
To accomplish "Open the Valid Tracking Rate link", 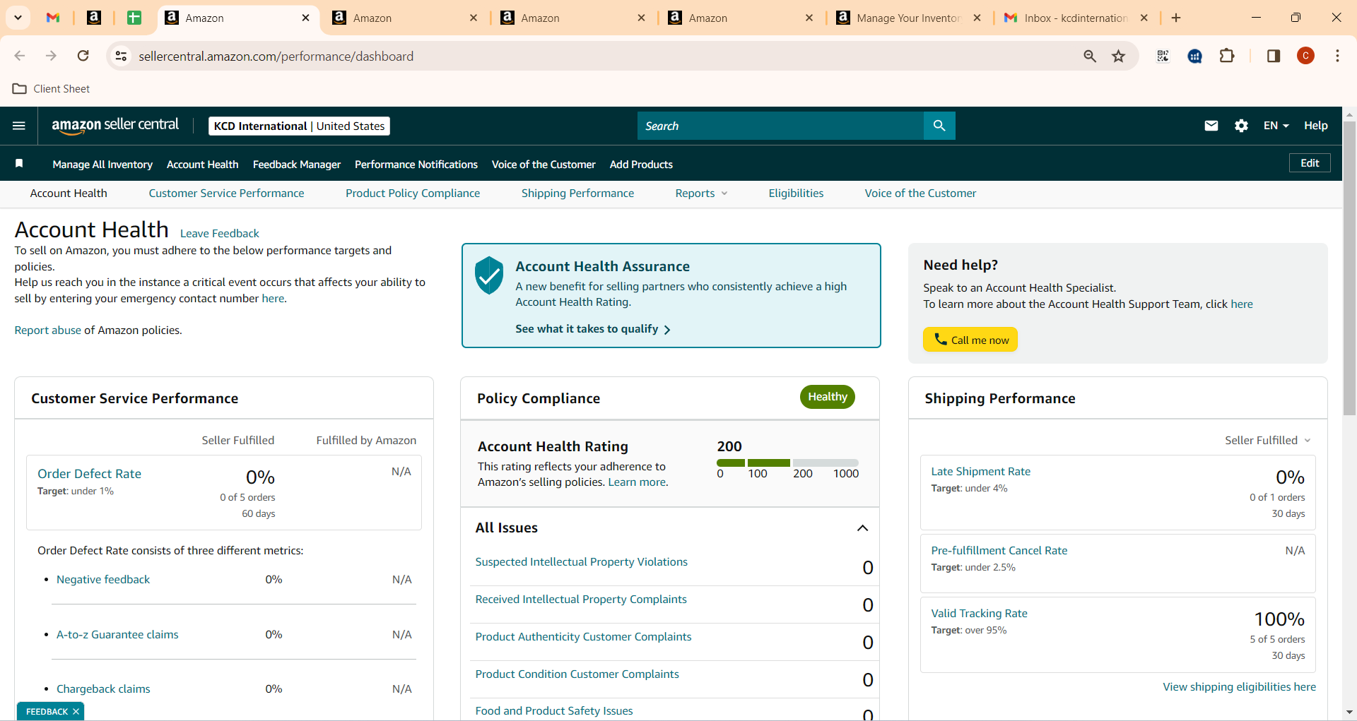I will [x=979, y=614].
